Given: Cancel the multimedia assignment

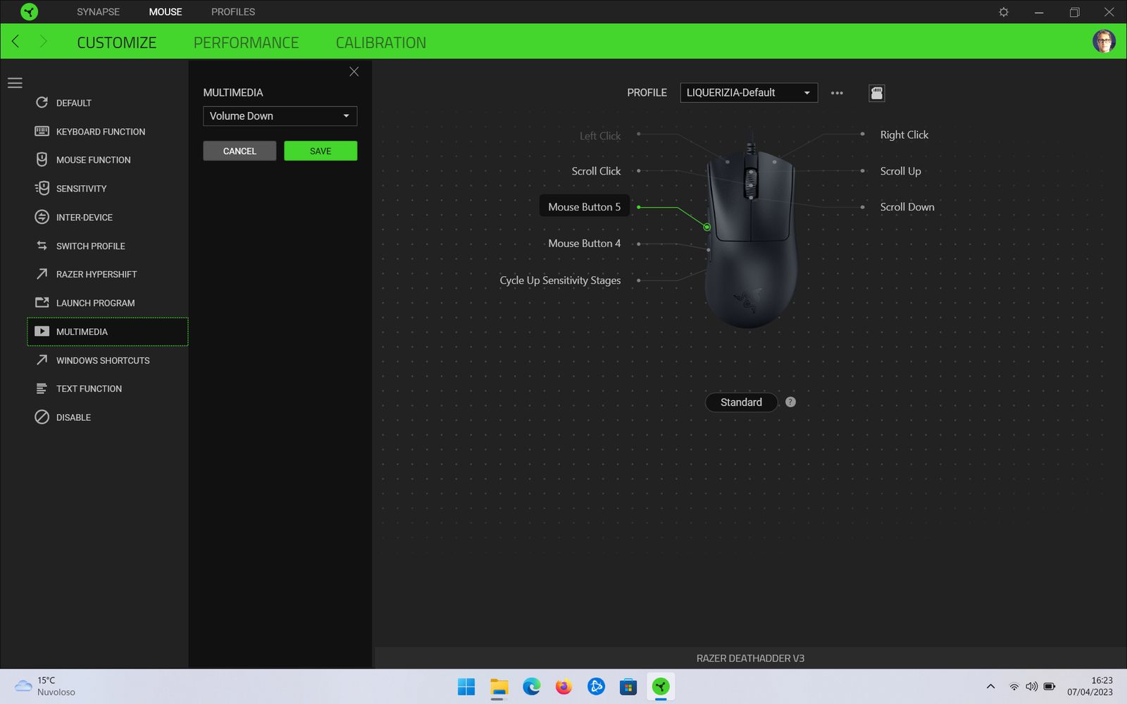Looking at the screenshot, I should click(239, 151).
